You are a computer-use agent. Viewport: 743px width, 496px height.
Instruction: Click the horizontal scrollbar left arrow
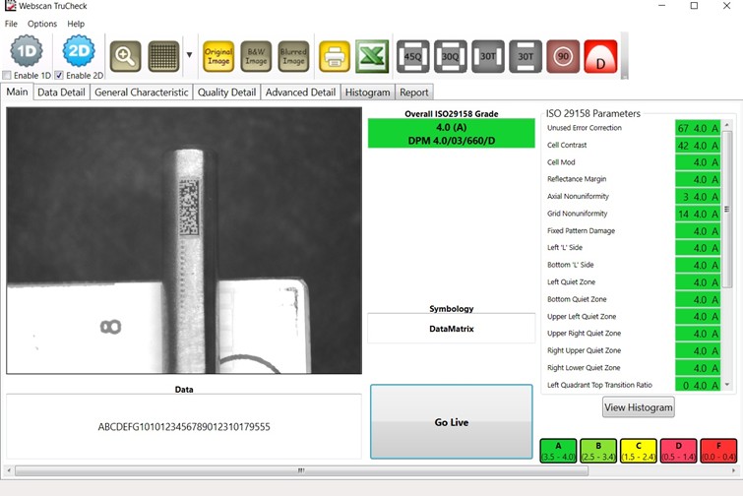point(8,470)
